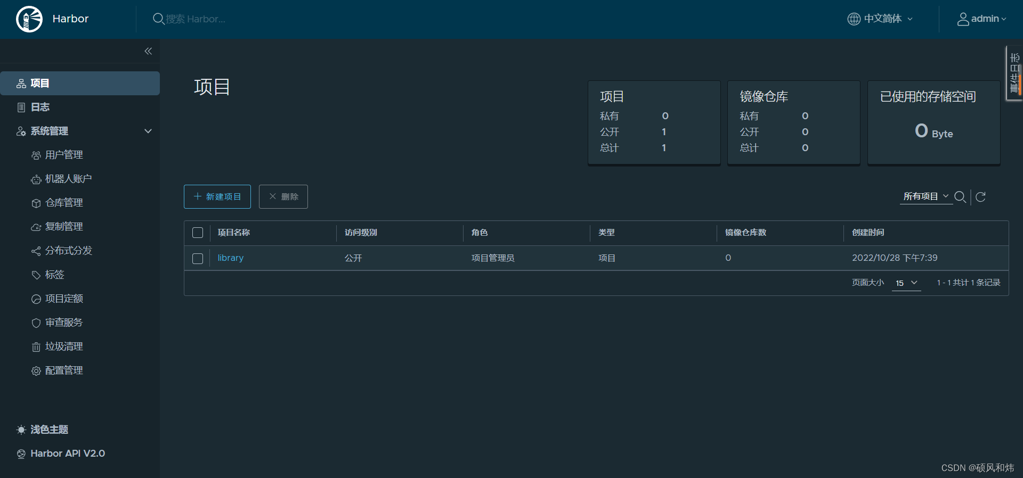Viewport: 1023px width, 478px height.
Task: Click the 角色 column header
Action: pyautogui.click(x=480, y=233)
